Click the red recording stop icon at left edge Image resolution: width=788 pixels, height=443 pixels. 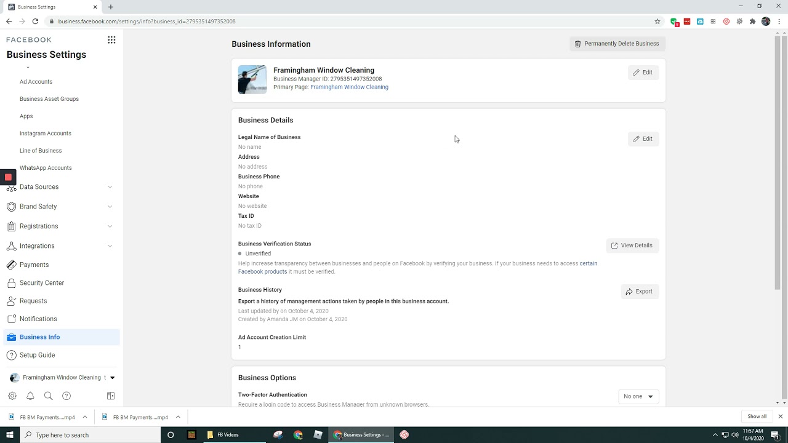(x=8, y=177)
